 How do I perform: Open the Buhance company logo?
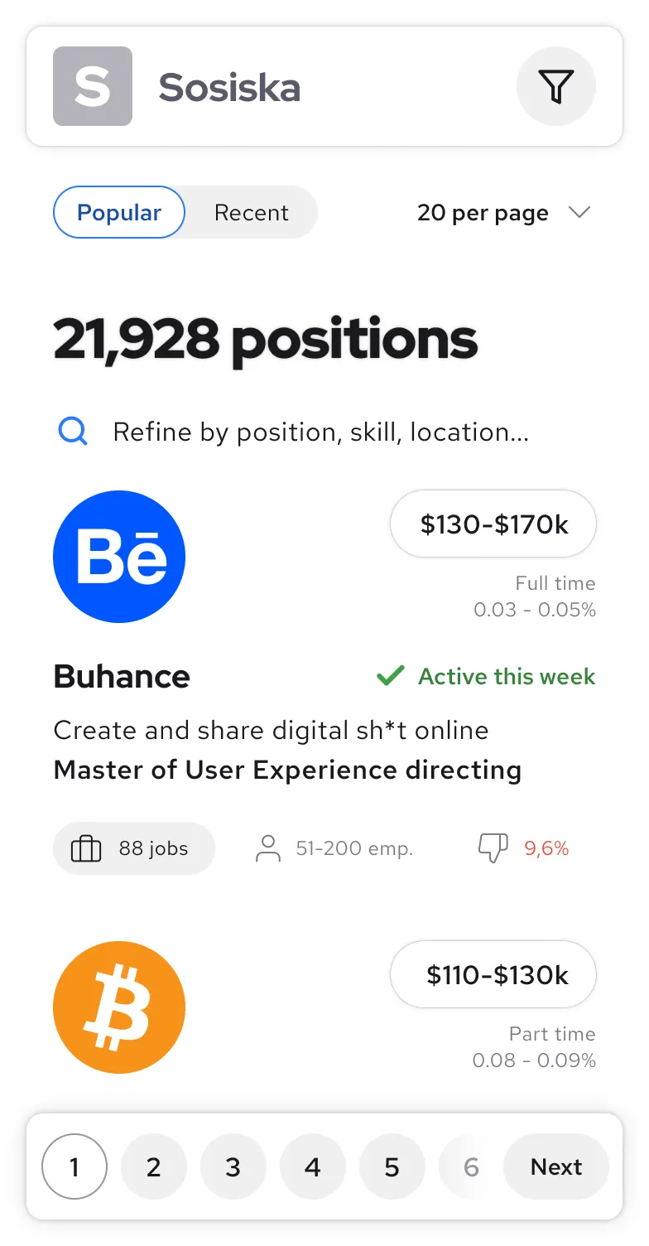click(119, 557)
